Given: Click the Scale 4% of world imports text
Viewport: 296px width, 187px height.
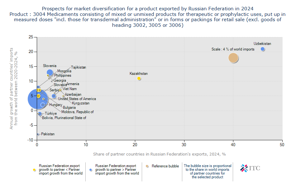Looking at the screenshot, I should point(233,49).
